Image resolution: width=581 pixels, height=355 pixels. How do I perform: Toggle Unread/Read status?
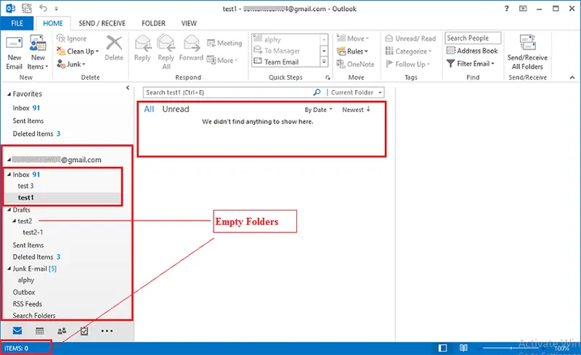(x=410, y=38)
